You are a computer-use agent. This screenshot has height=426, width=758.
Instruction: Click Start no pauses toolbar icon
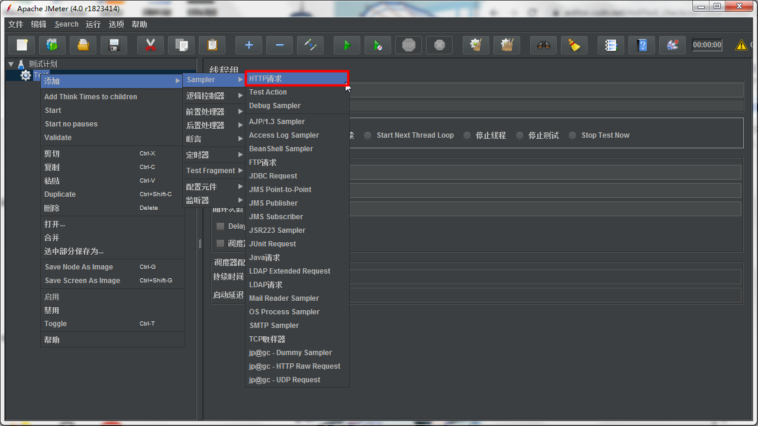[378, 45]
